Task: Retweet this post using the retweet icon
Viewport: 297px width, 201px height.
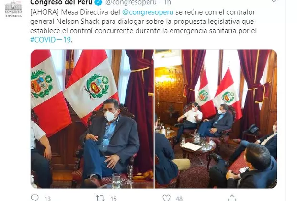Action: [100, 198]
